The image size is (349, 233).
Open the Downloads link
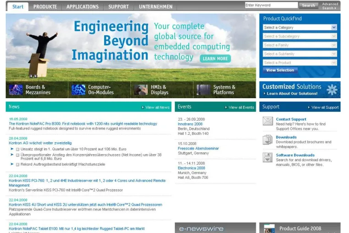coord(286,137)
